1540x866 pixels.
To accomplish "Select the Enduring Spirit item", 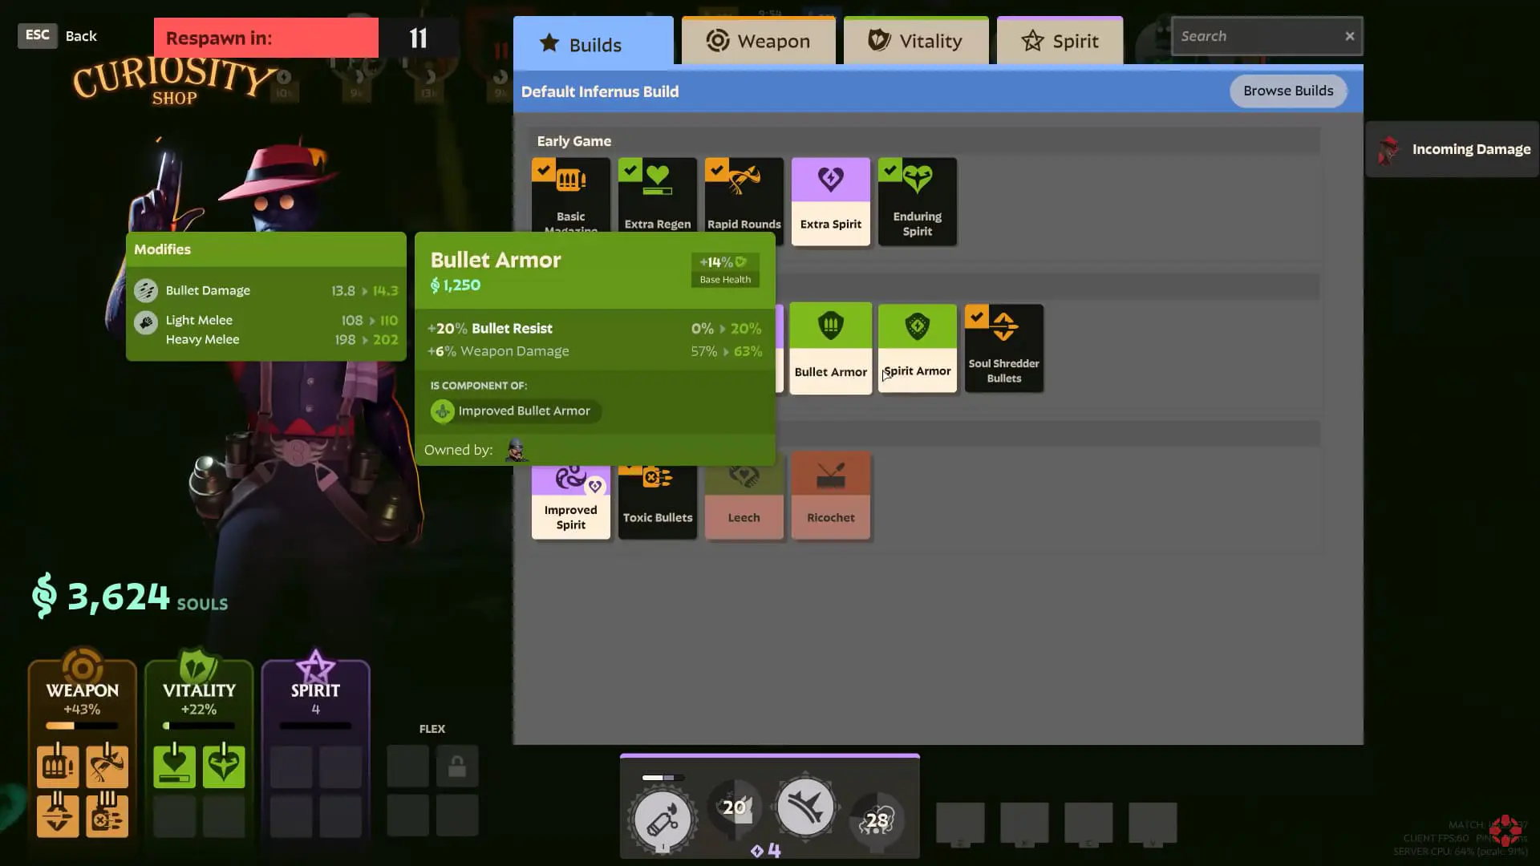I will click(917, 201).
